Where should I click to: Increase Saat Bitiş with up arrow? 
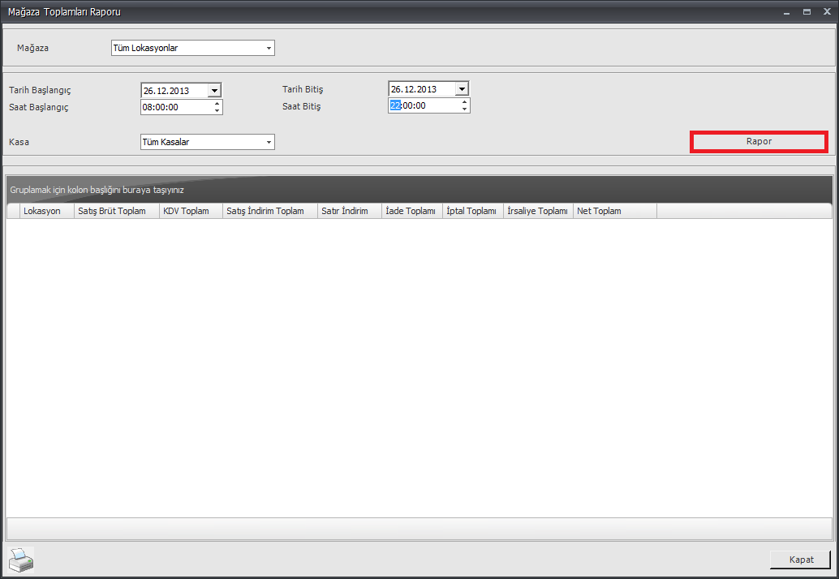464,102
